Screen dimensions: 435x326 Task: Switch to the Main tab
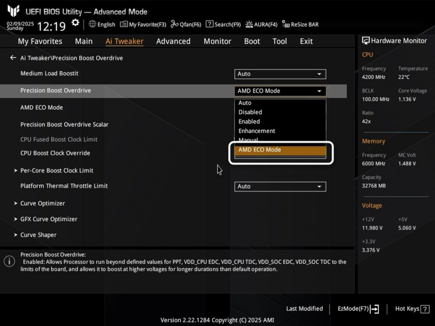tap(84, 41)
